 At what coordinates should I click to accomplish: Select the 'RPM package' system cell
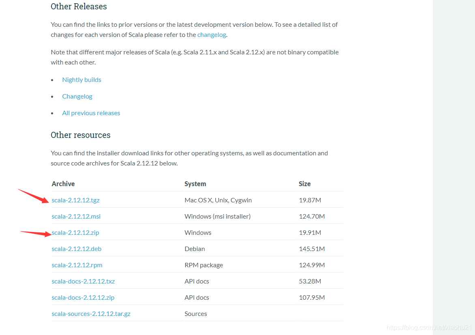[x=203, y=265]
